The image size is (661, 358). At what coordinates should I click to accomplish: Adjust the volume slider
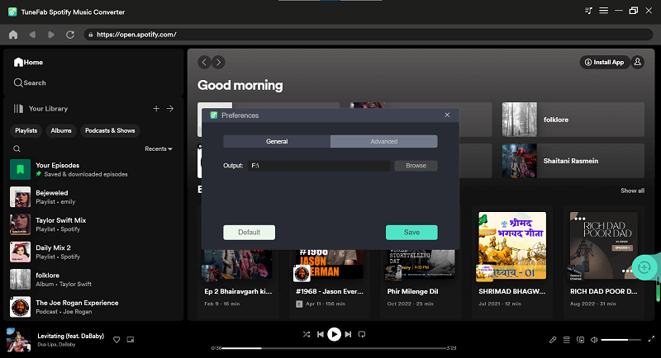tap(621, 340)
